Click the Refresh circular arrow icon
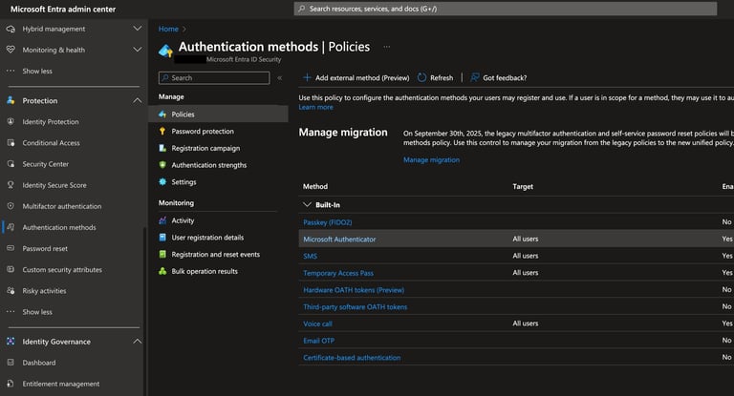This screenshot has width=734, height=396. [x=421, y=77]
